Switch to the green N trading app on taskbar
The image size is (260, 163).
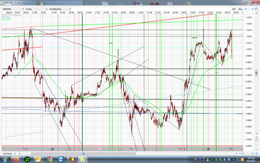pos(82,160)
